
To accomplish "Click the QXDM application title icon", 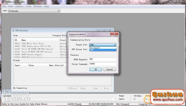I will point(3,2).
